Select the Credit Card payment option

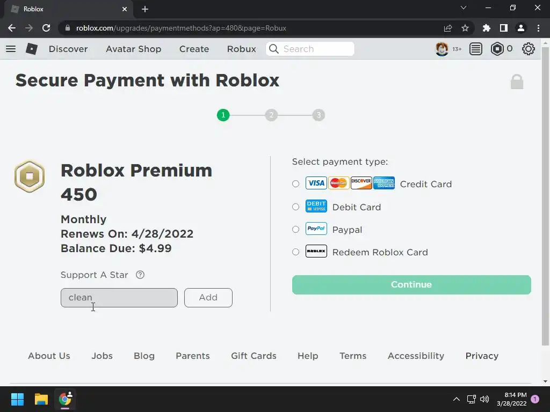pos(296,184)
